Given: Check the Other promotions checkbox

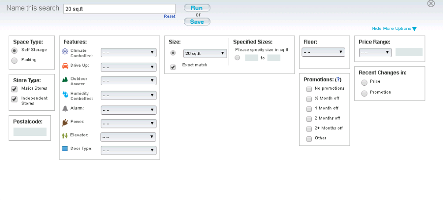Looking at the screenshot, I should (x=309, y=138).
